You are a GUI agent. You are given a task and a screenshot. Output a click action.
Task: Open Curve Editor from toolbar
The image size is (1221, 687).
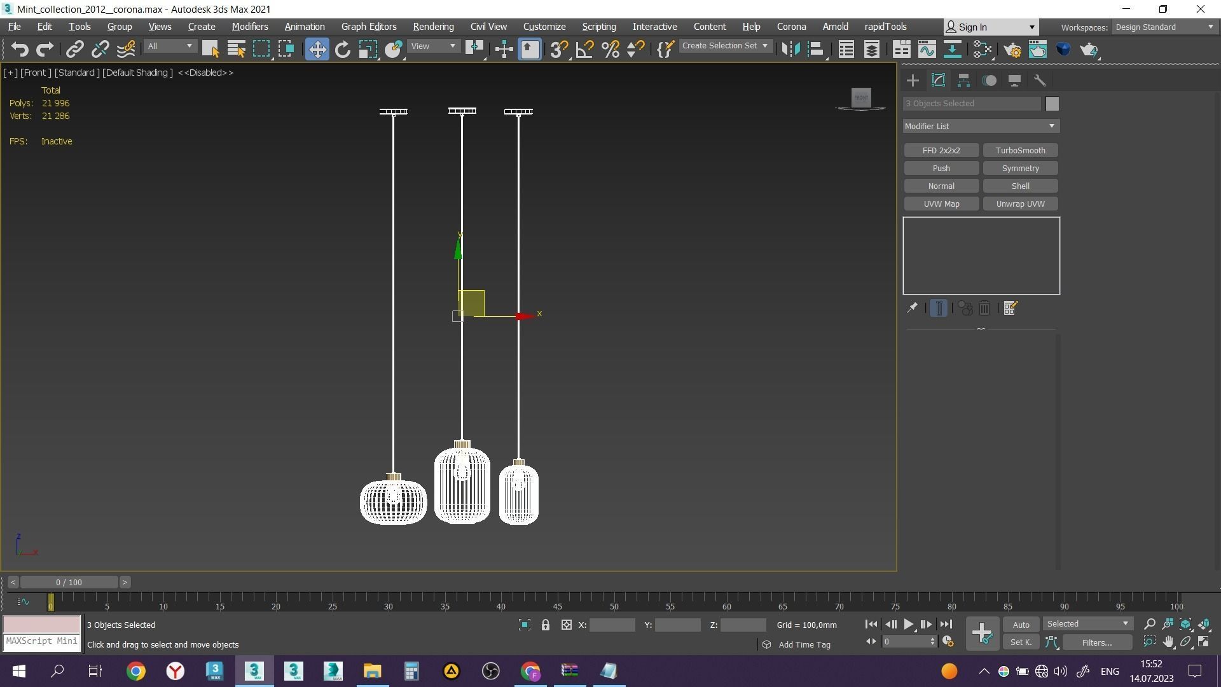pyautogui.click(x=927, y=50)
